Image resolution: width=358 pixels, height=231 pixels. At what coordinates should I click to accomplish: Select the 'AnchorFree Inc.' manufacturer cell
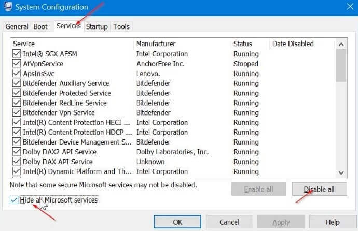[160, 64]
